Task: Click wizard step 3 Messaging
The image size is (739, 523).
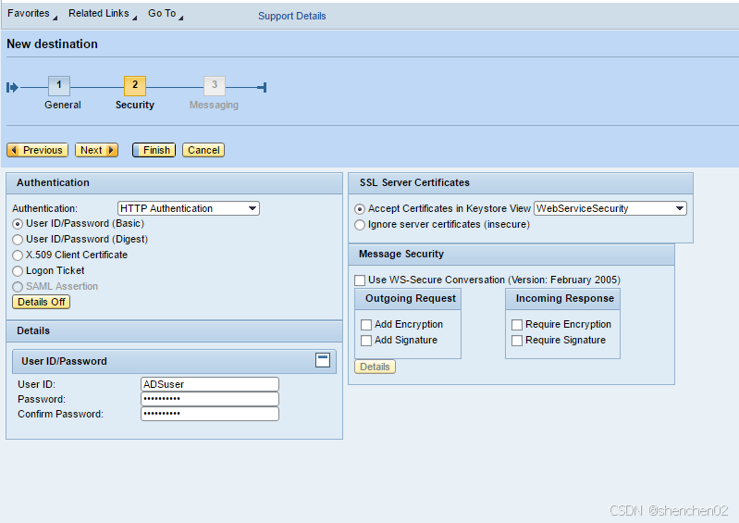Action: pos(214,86)
